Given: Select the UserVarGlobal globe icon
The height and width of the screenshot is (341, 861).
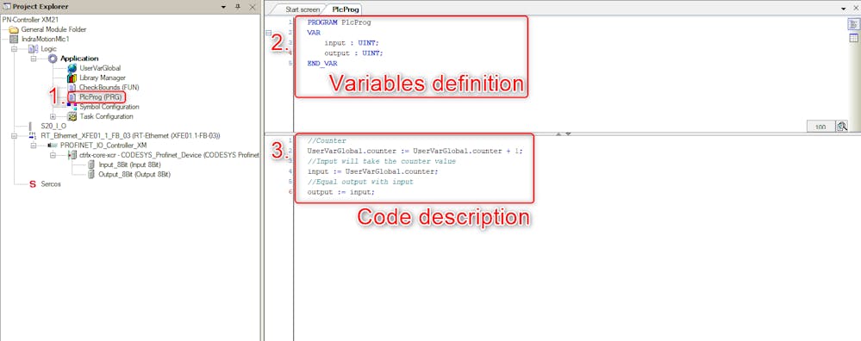Looking at the screenshot, I should click(72, 68).
